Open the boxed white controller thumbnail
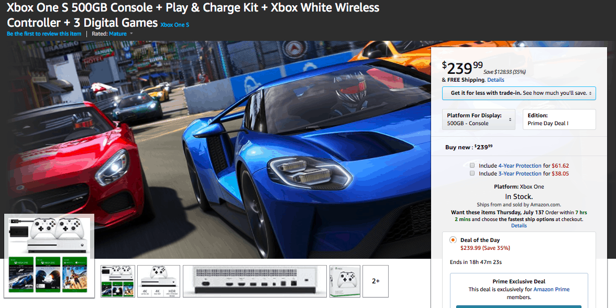Screen dimensions: 616x308 [x=345, y=281]
